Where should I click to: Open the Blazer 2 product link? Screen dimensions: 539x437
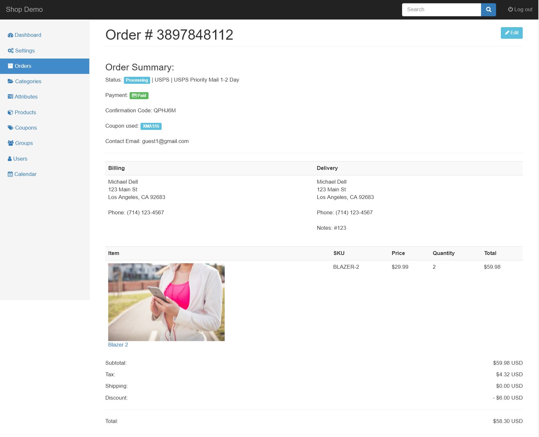click(x=118, y=345)
